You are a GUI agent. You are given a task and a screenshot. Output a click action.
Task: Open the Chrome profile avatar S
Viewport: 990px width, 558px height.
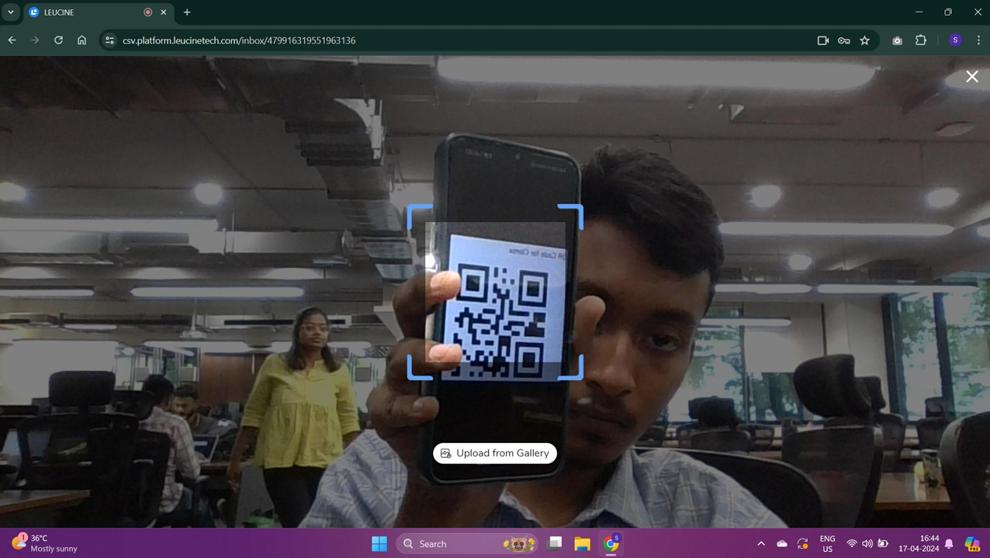(x=956, y=40)
